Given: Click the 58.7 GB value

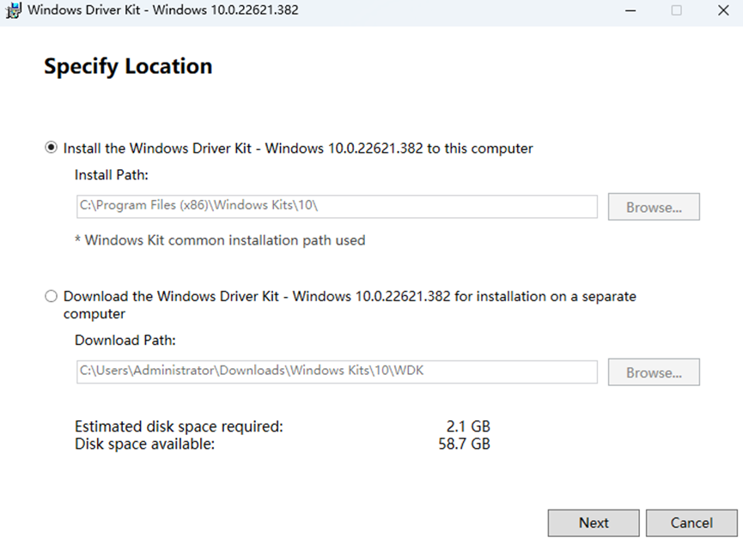Looking at the screenshot, I should [465, 444].
